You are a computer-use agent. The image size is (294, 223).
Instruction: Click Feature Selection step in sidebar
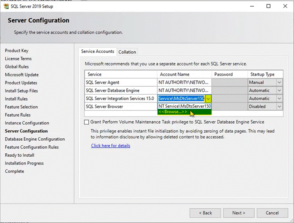21,107
